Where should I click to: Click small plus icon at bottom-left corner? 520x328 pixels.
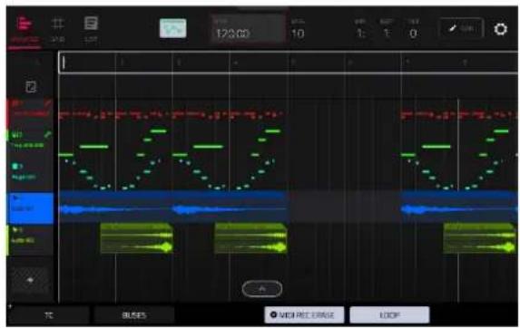point(9,306)
